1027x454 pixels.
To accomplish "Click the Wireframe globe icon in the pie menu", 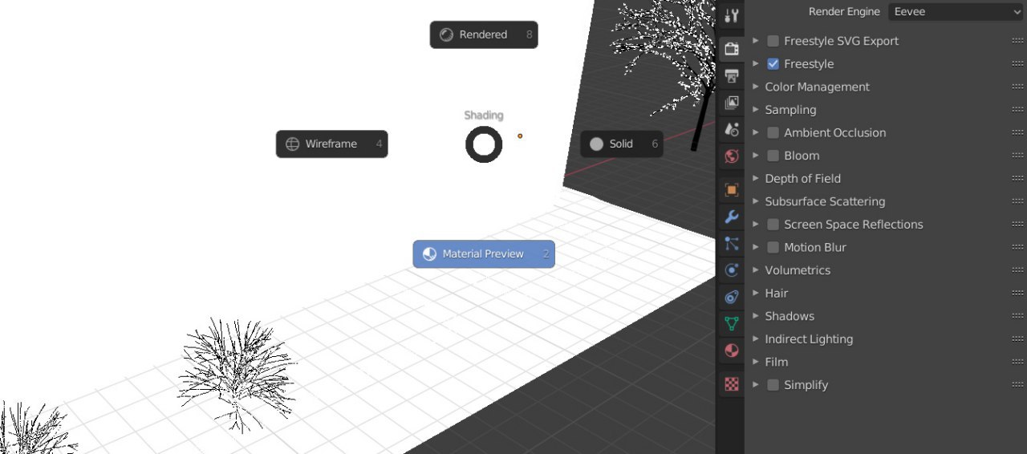I will coord(292,144).
